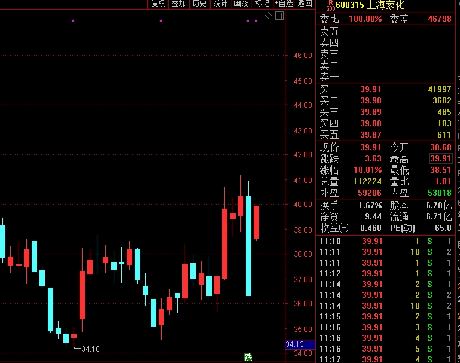Click the boxed 最高 value 39.91
The image size is (460, 363).
tap(440, 158)
